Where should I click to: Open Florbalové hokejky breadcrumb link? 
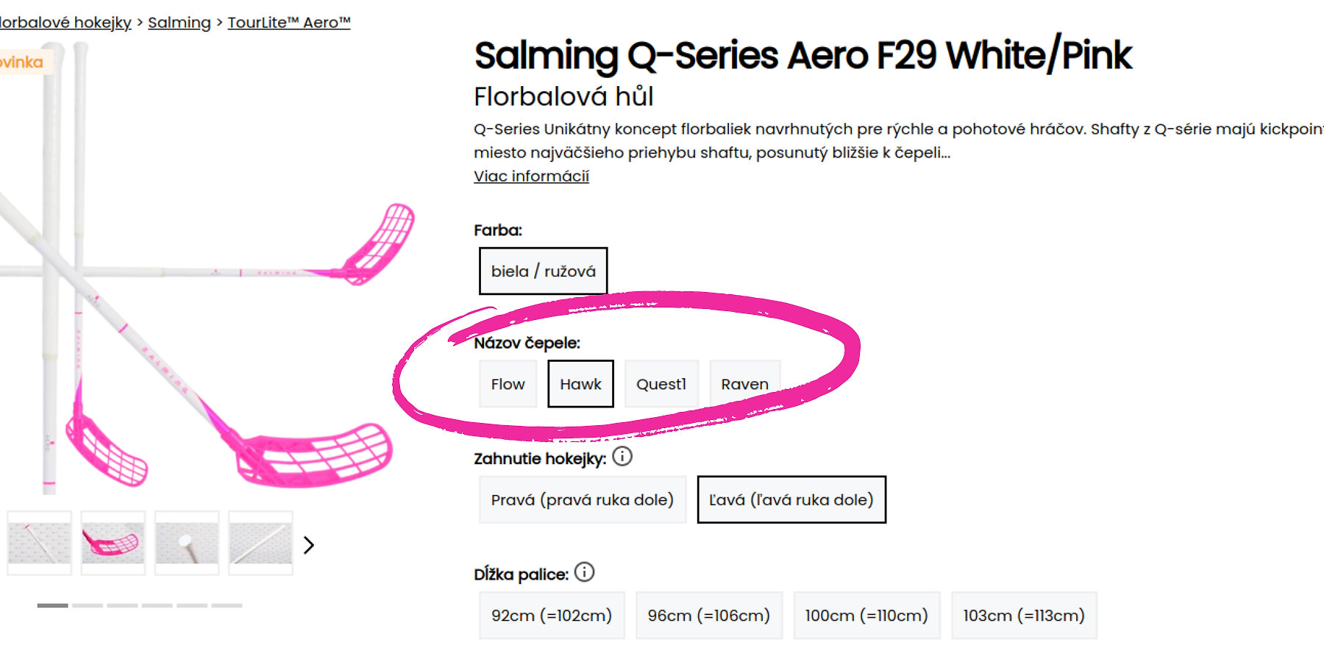(x=65, y=23)
